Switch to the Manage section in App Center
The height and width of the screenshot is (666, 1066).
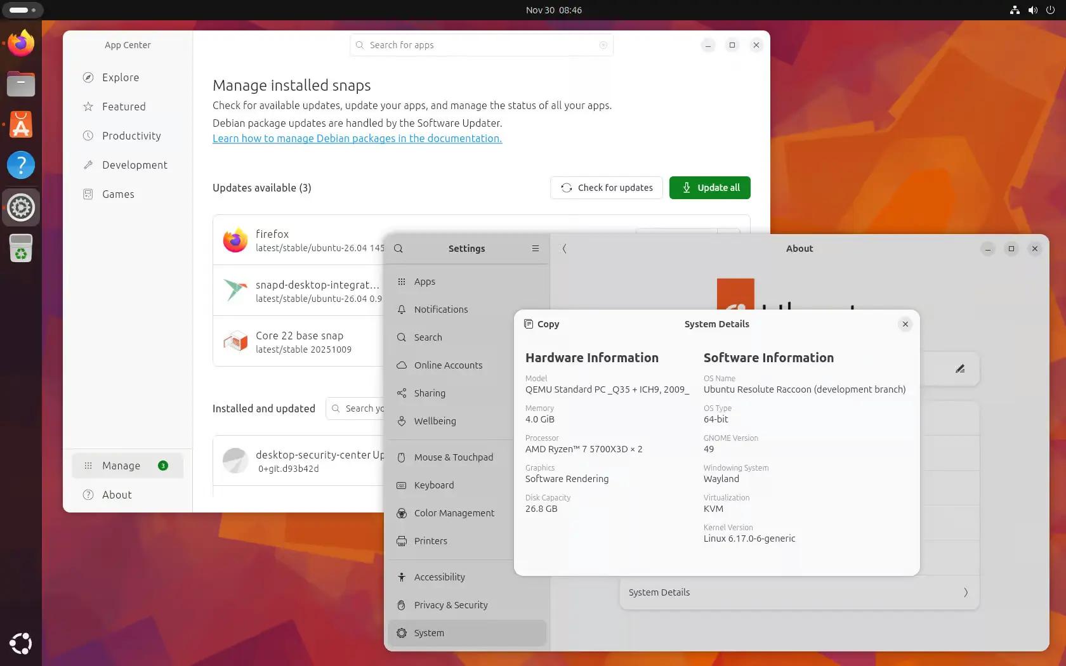121,465
